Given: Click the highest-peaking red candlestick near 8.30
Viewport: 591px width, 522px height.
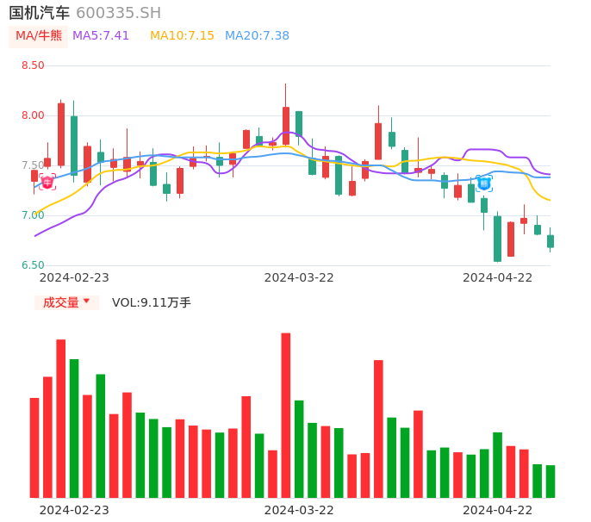Looking at the screenshot, I should pyautogui.click(x=286, y=125).
